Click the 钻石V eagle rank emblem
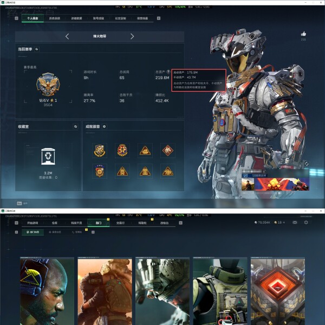Screen dimensions: 325x325 coord(48,84)
